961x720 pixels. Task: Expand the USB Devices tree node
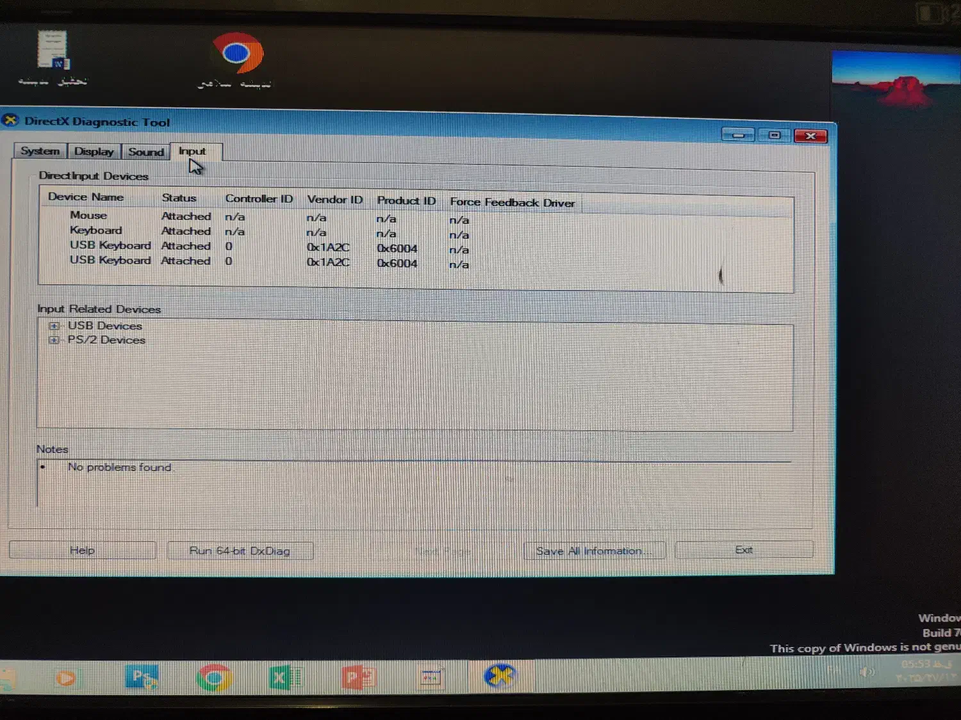[x=54, y=326]
